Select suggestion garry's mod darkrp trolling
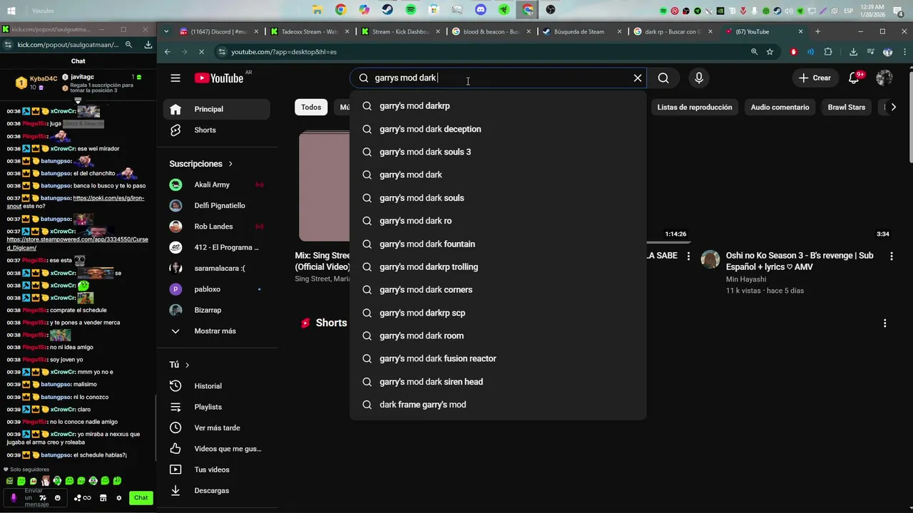The height and width of the screenshot is (513, 913). (x=498, y=266)
